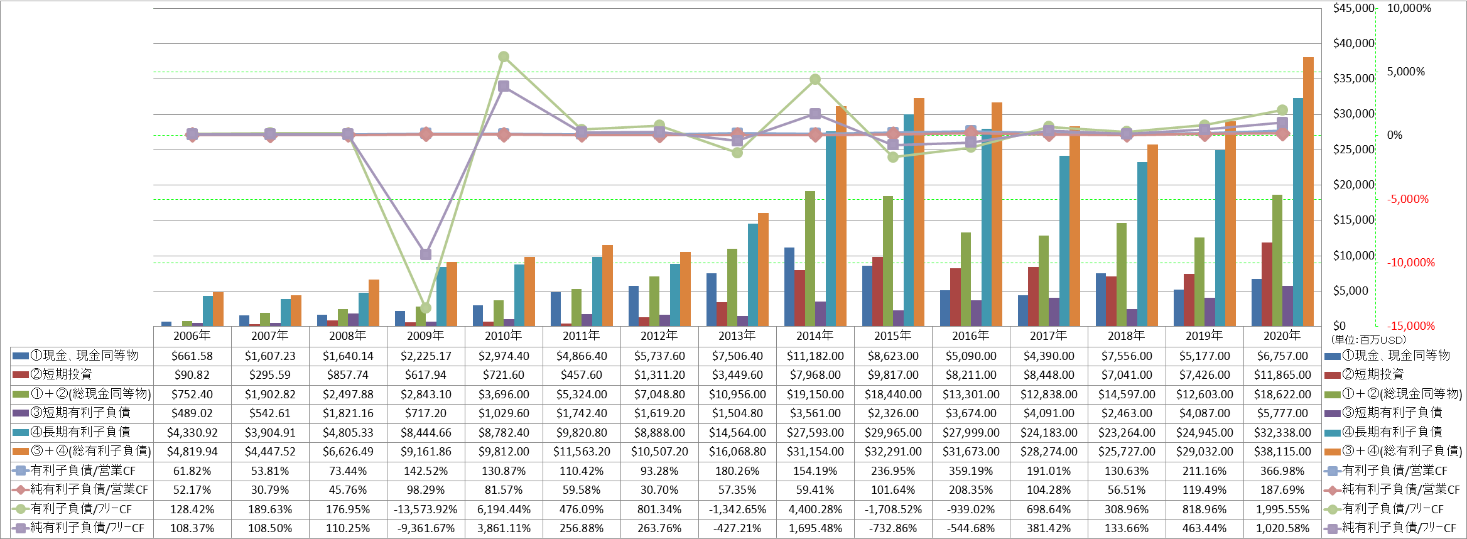Click the long-term debt value $29,965.00

(893, 433)
